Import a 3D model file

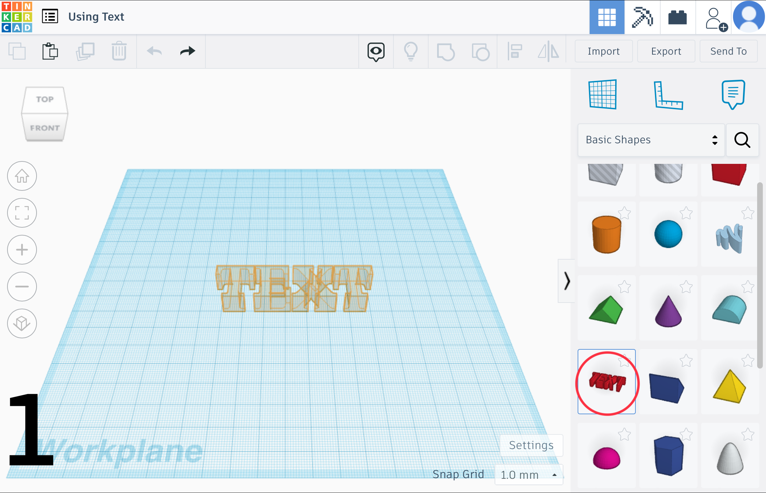point(603,51)
